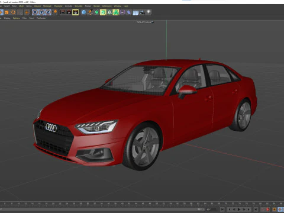Click the blue Bend deformer icon

[129, 12]
